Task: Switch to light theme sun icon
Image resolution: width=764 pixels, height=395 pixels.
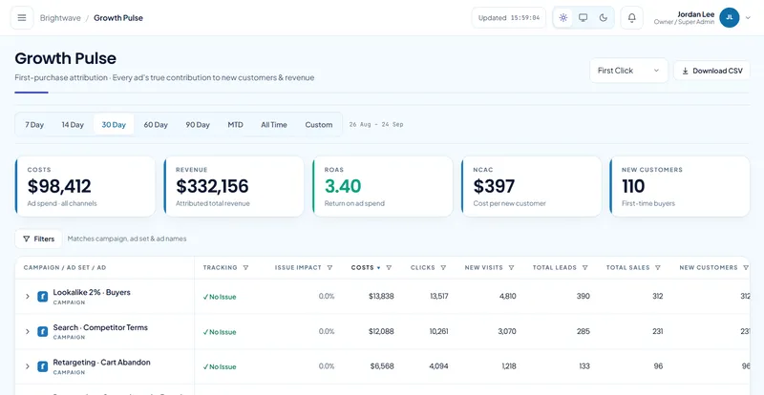Action: 563,18
